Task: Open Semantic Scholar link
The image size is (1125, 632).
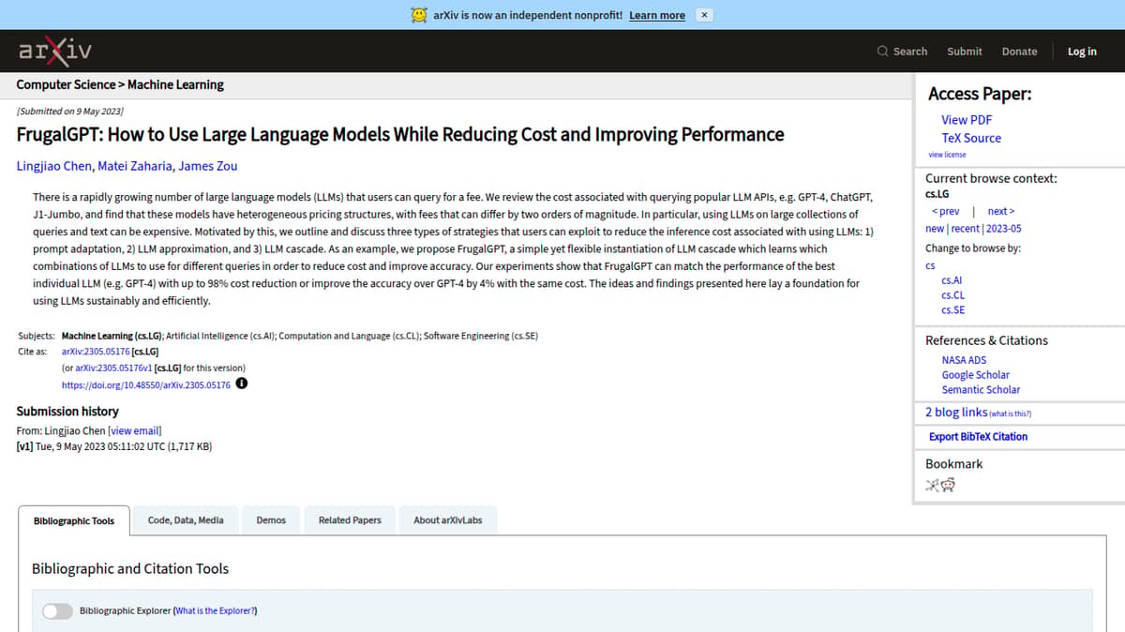Action: pos(981,390)
